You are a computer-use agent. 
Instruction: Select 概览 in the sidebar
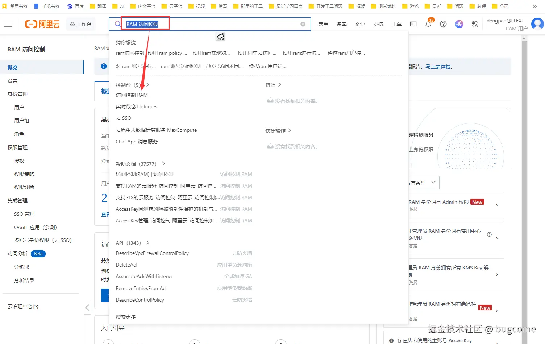pyautogui.click(x=42, y=67)
